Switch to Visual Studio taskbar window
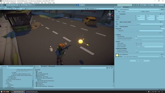Image resolution: width=165 pixels, height=93 pixels. coord(32,92)
